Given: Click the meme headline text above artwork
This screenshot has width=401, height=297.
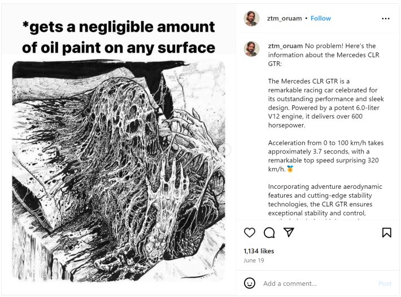Looking at the screenshot, I should pyautogui.click(x=119, y=37).
